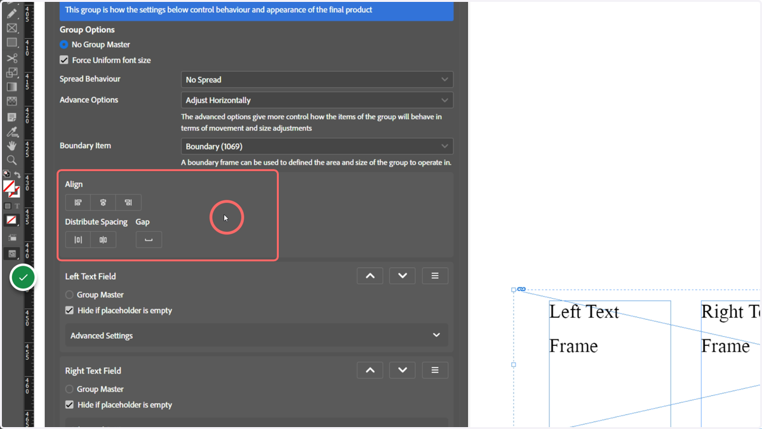Align group items to the left
The image size is (762, 429).
pyautogui.click(x=78, y=203)
